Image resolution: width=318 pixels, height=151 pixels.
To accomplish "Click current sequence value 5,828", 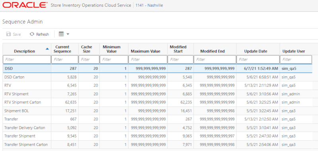I will coord(72,77).
